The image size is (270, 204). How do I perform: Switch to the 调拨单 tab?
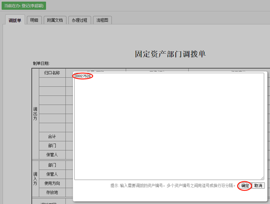click(x=15, y=20)
